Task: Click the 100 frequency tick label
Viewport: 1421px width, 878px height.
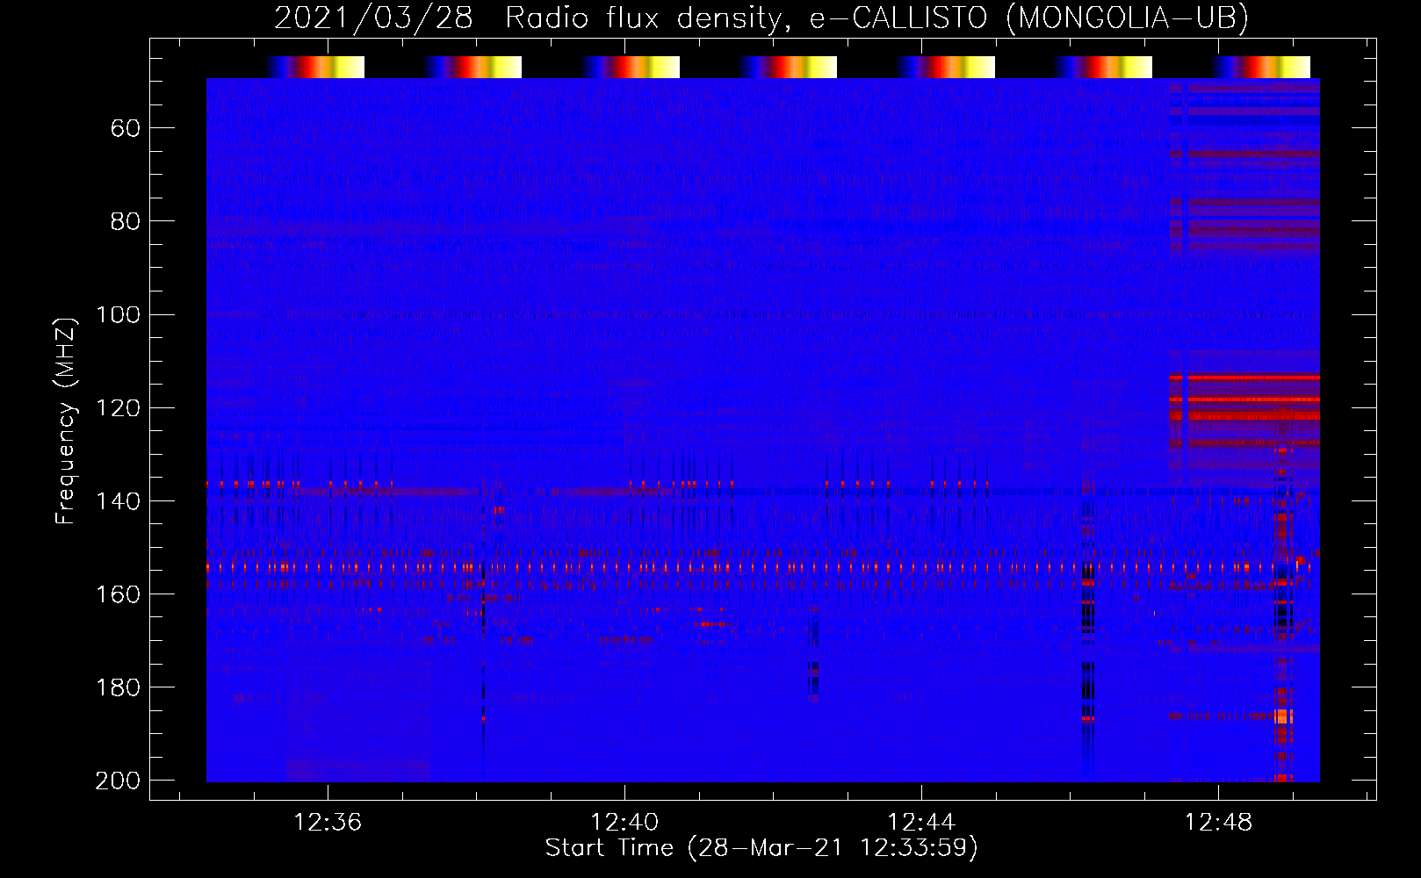Action: point(119,314)
